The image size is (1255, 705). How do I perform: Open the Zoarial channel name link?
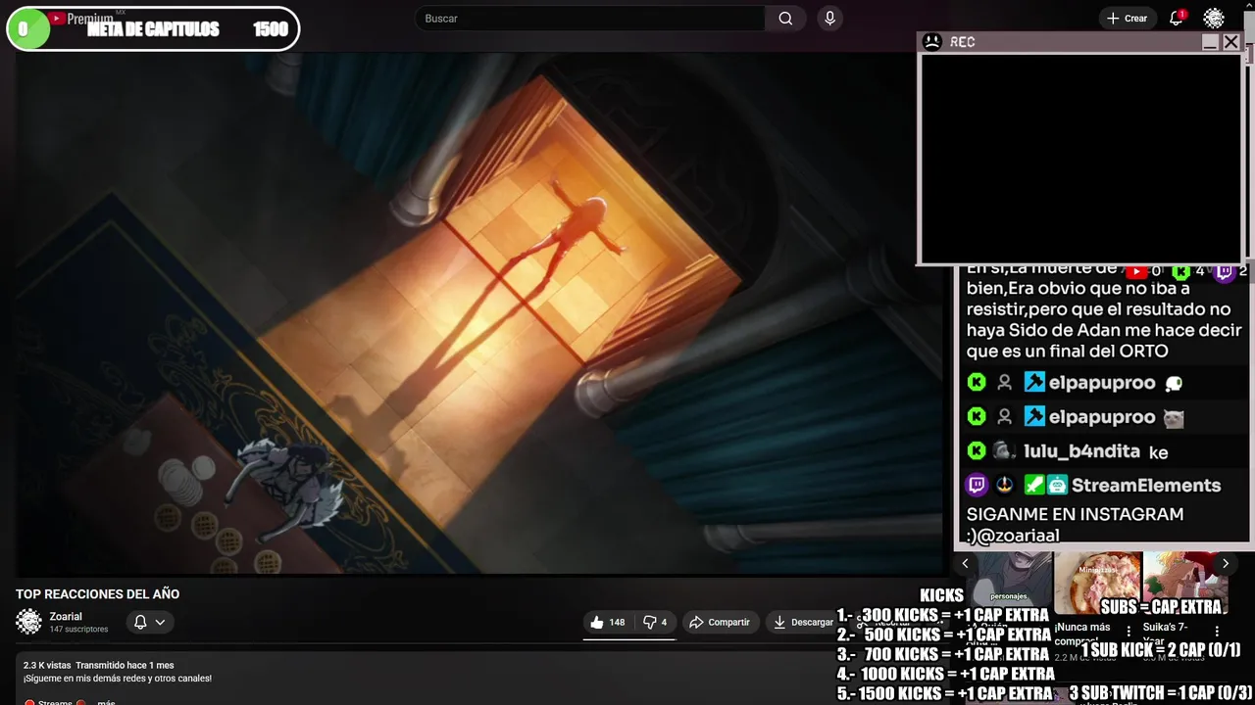(x=66, y=617)
